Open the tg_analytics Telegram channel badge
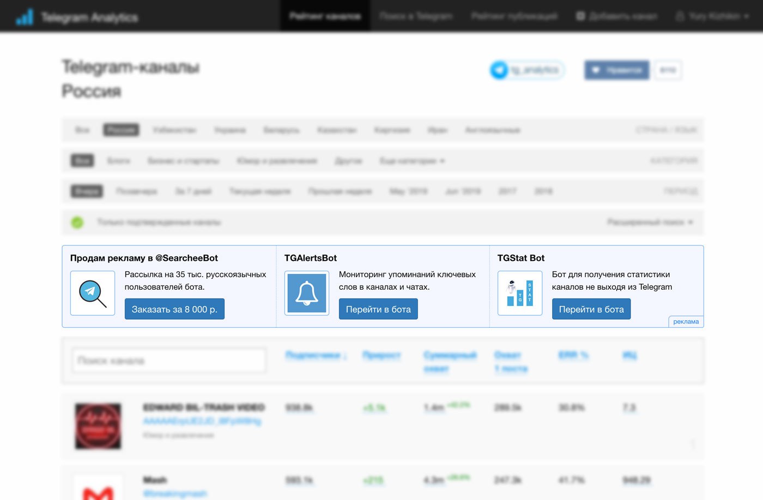 527,70
